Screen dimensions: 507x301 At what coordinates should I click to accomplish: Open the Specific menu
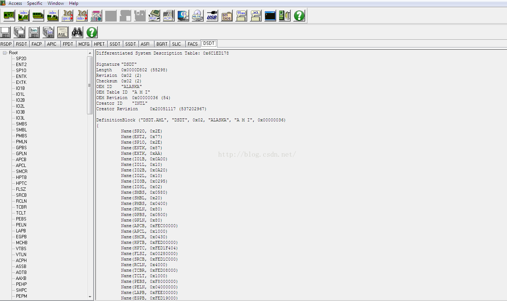(35, 3)
